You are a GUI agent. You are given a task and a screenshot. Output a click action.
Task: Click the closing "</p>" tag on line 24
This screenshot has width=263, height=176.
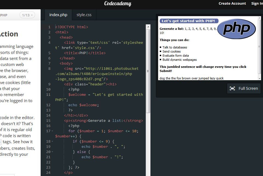[68, 173]
